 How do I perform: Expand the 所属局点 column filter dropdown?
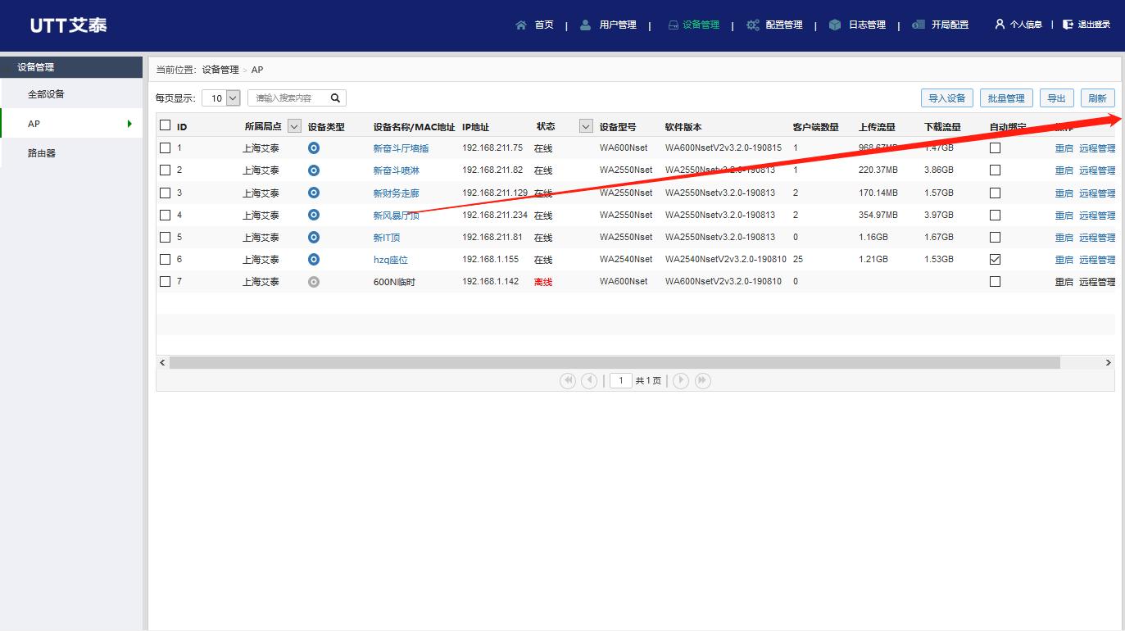[x=294, y=125]
